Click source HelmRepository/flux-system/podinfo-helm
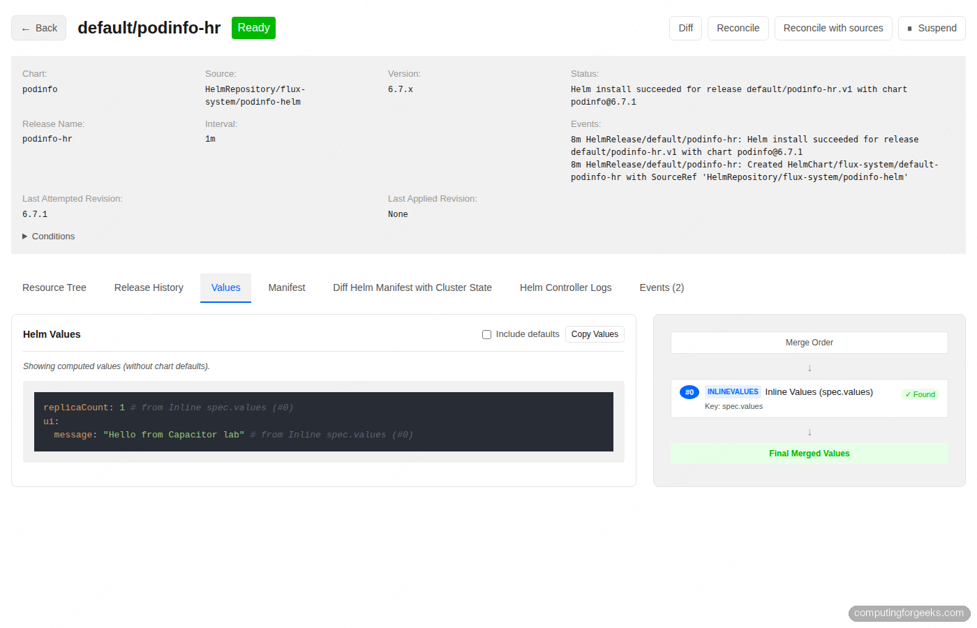977x628 pixels. [255, 96]
